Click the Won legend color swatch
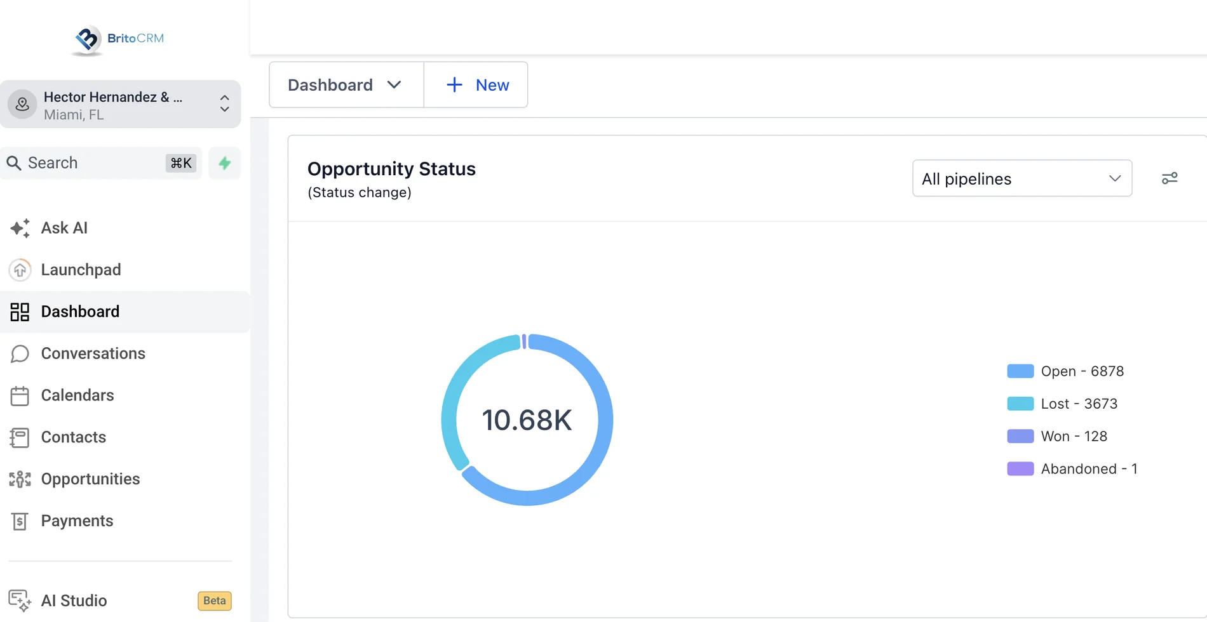The width and height of the screenshot is (1207, 622). [x=1020, y=436]
